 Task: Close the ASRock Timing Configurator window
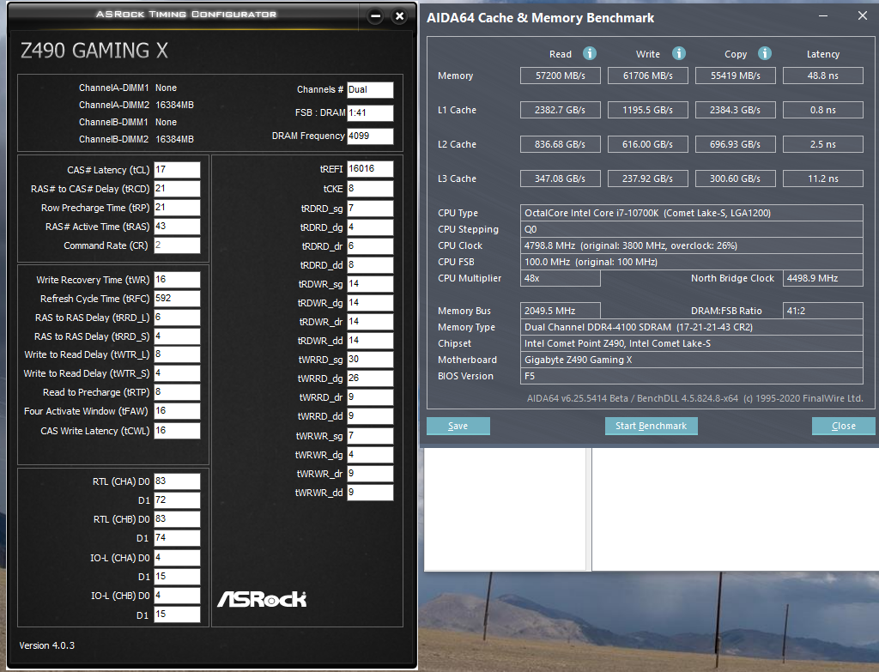tap(400, 16)
